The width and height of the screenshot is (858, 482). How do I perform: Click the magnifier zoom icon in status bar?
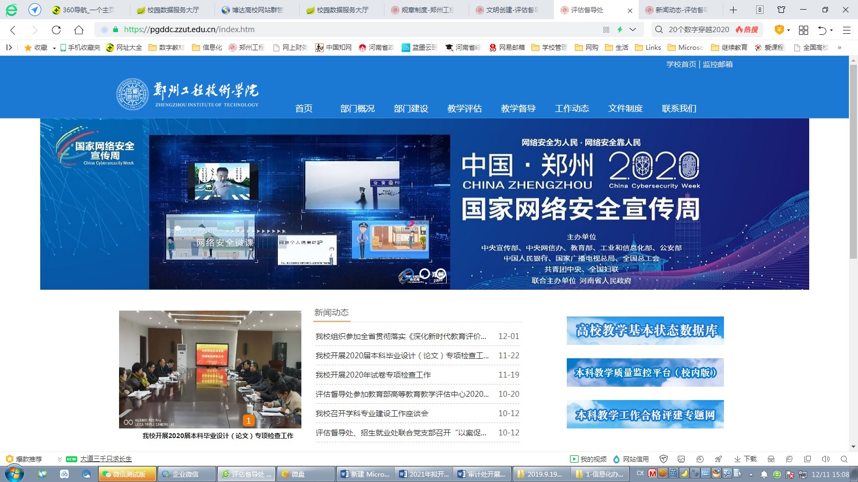tap(844, 459)
